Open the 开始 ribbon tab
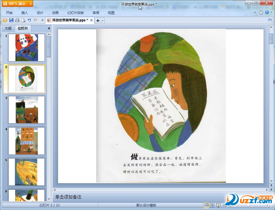This screenshot has width=275, height=210. point(9,13)
